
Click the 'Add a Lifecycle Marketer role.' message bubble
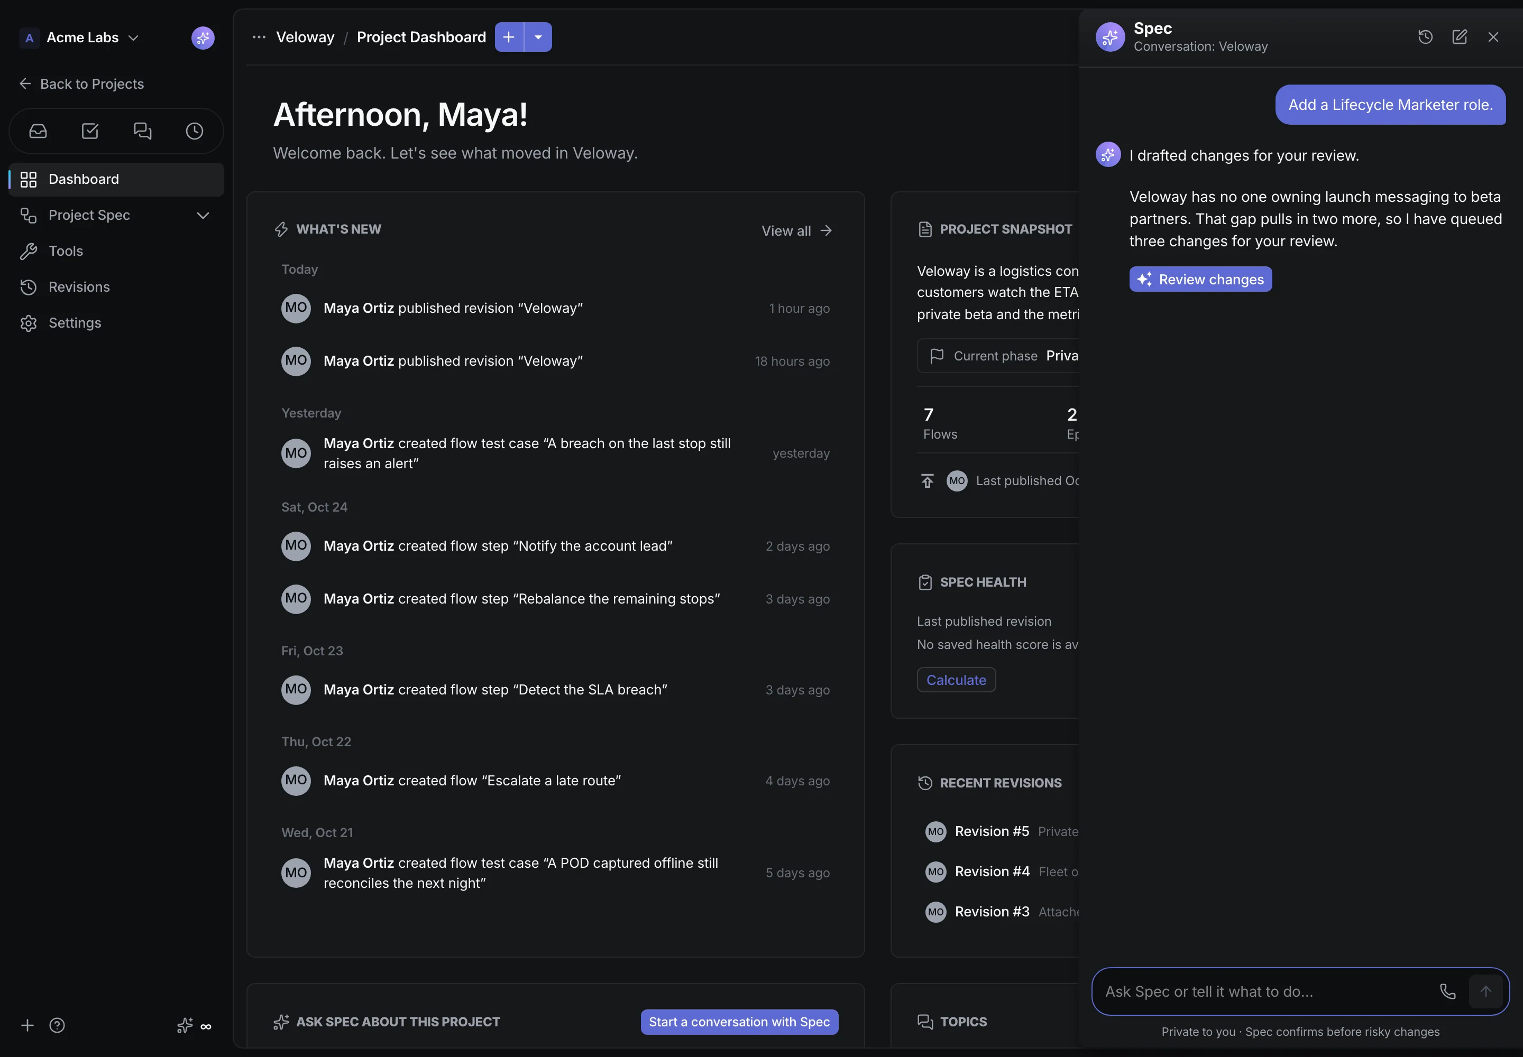coord(1390,105)
